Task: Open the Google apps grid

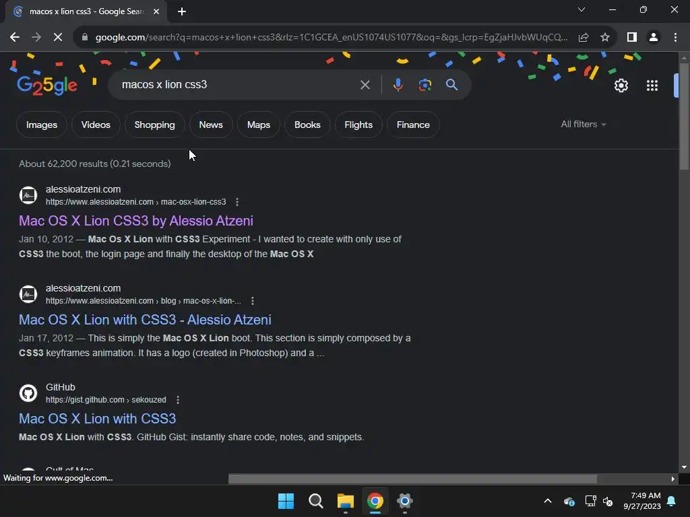Action: [652, 85]
